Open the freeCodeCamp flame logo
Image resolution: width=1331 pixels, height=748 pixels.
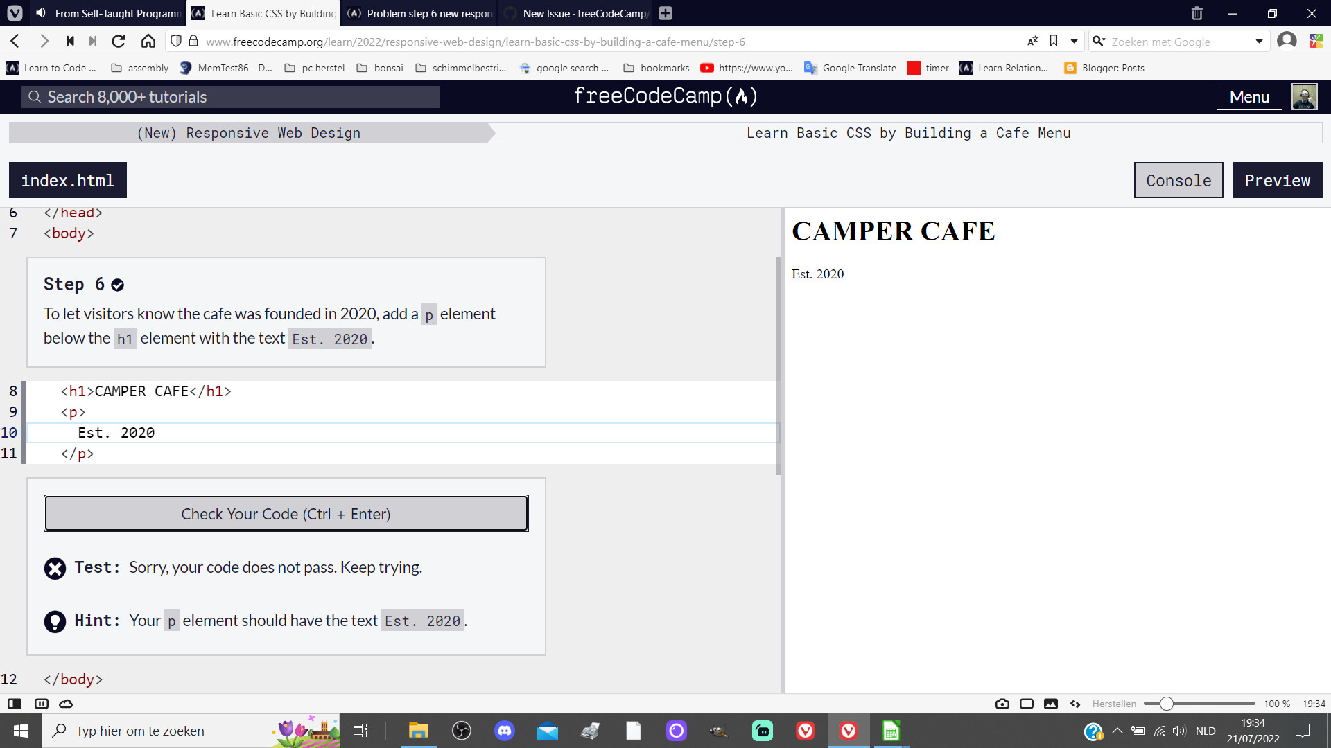point(742,96)
